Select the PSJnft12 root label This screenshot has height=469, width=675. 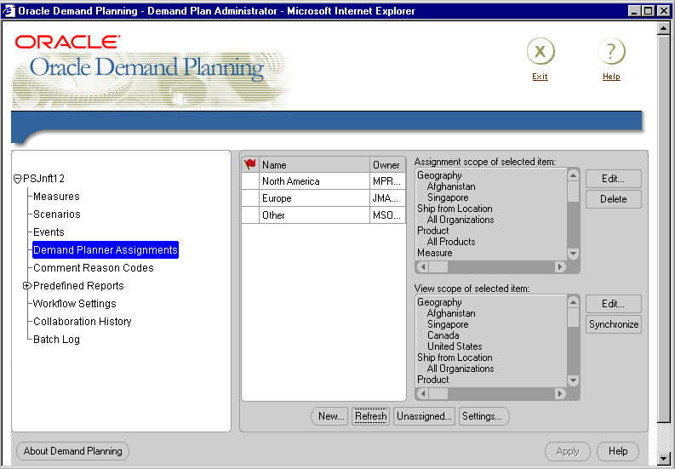(x=44, y=178)
